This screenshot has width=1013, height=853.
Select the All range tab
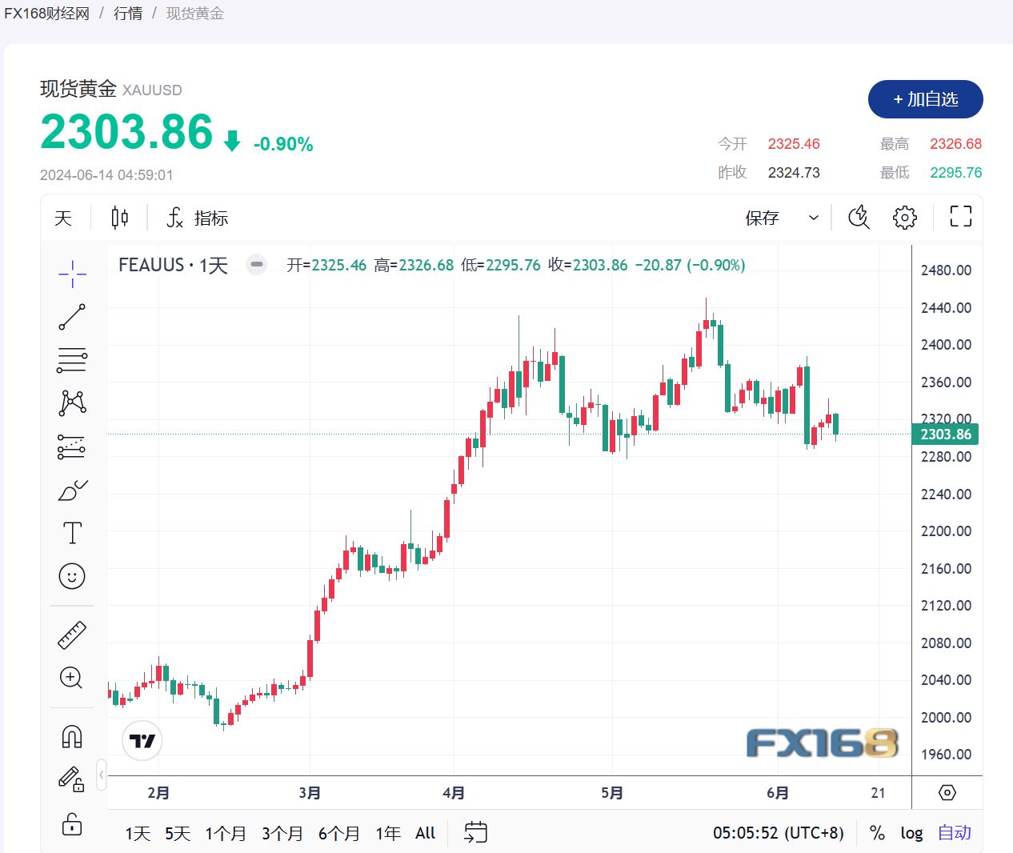click(425, 833)
